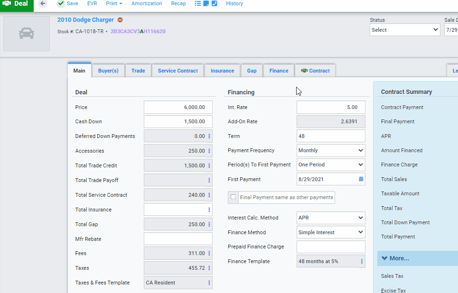Click the back arrow beside Deal
458x293 pixels.
tap(42, 3)
